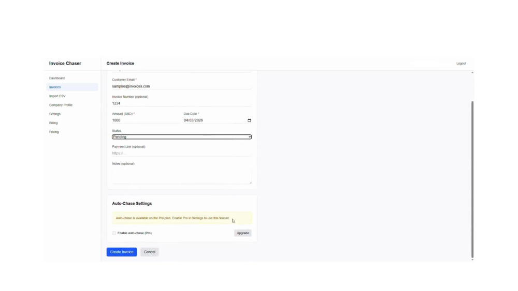Click the Due Date field value

click(x=193, y=120)
